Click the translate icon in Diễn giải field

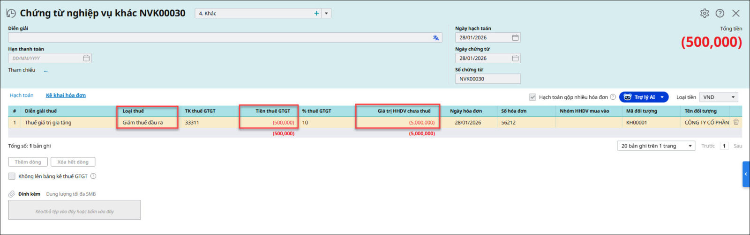coord(436,38)
